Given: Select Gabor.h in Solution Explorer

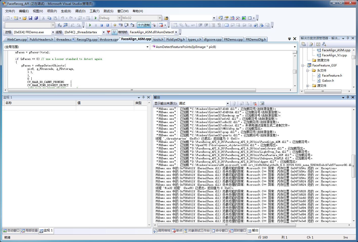Looking at the screenshot, I should tap(328, 81).
